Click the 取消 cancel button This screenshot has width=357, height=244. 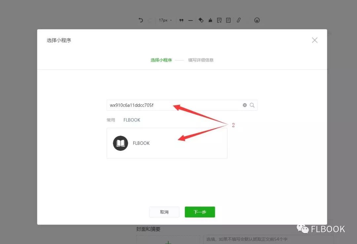pyautogui.click(x=164, y=212)
